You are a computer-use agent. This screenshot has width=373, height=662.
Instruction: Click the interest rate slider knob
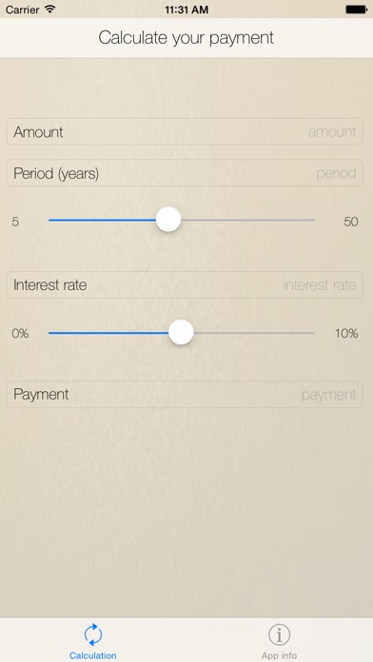[x=181, y=333]
